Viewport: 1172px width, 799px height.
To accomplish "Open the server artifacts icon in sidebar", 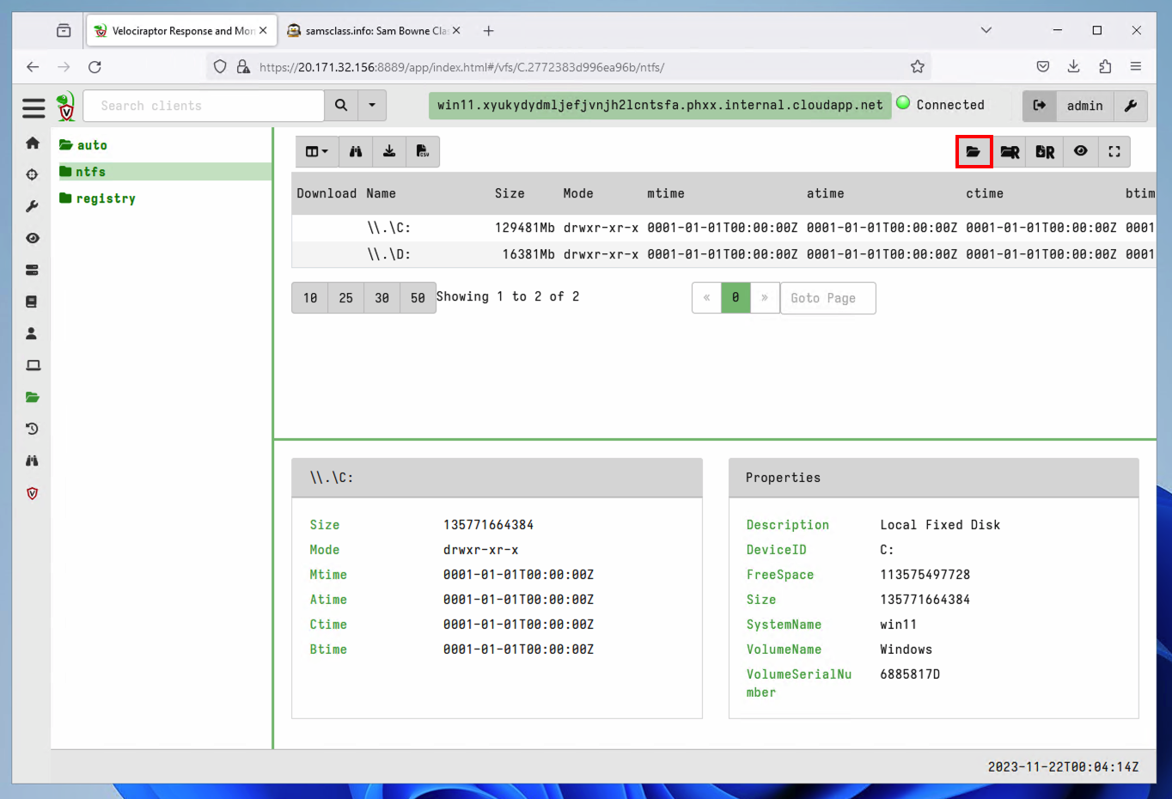I will pos(33,270).
